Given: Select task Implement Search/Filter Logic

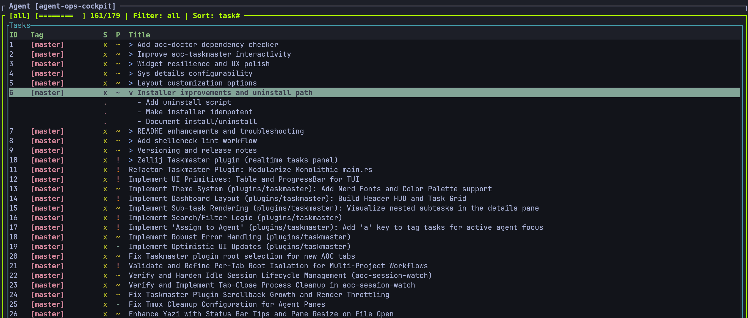Looking at the screenshot, I should 235,218.
